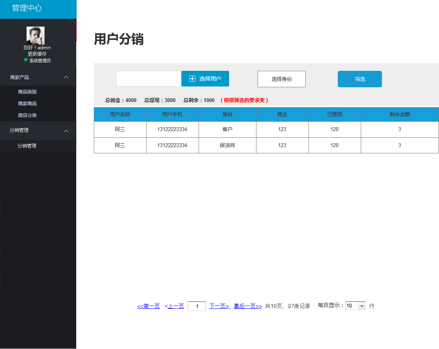
Task: Select 微店分类 sidebar item
Action: 27,115
